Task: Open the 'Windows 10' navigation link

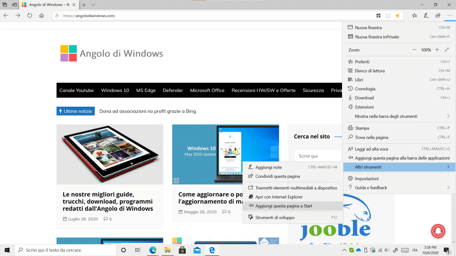Action: [x=115, y=90]
